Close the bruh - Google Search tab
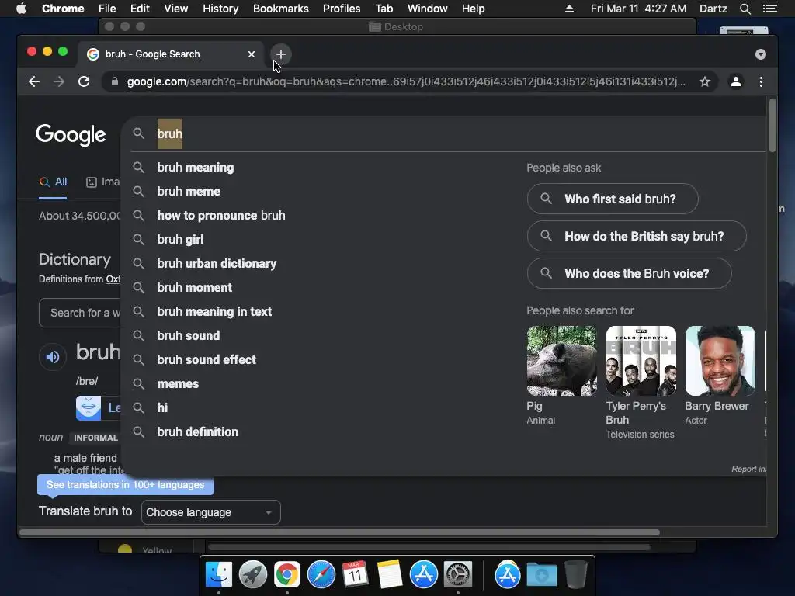Screen dimensions: 795x596 [252, 54]
